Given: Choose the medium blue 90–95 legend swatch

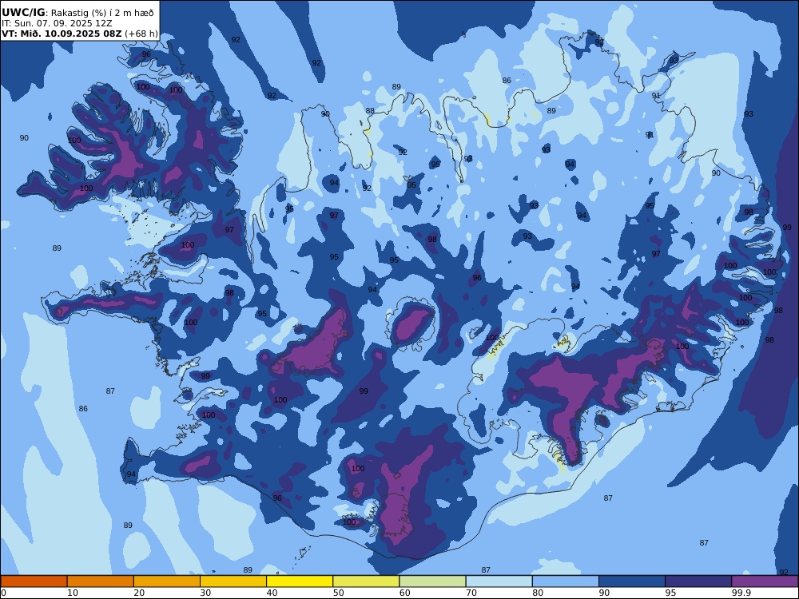Looking at the screenshot, I should pos(632,581).
